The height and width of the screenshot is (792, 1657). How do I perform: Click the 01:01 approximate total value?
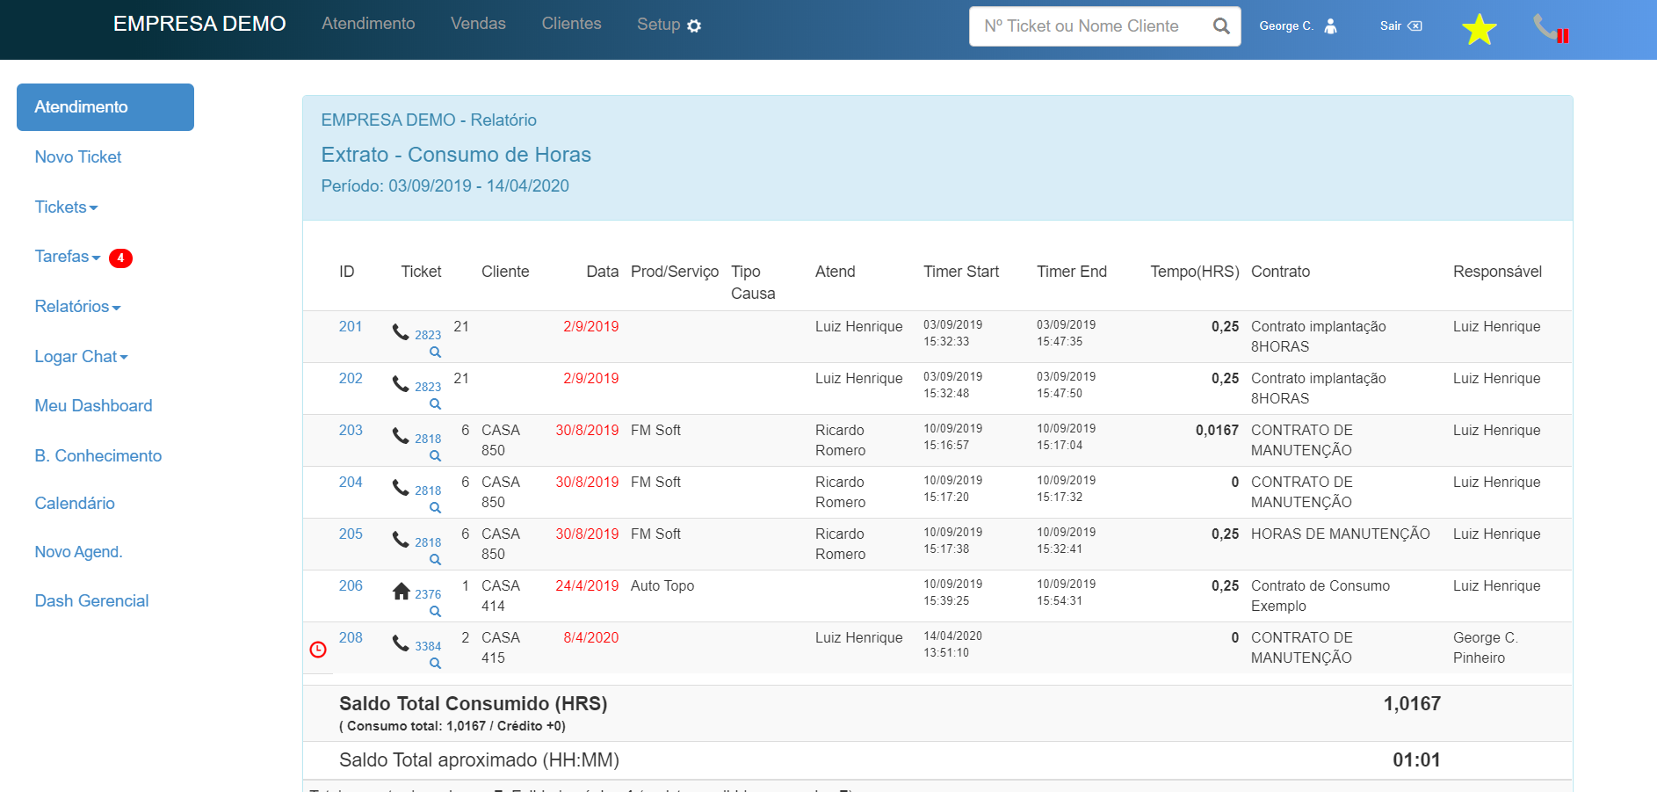point(1416,759)
